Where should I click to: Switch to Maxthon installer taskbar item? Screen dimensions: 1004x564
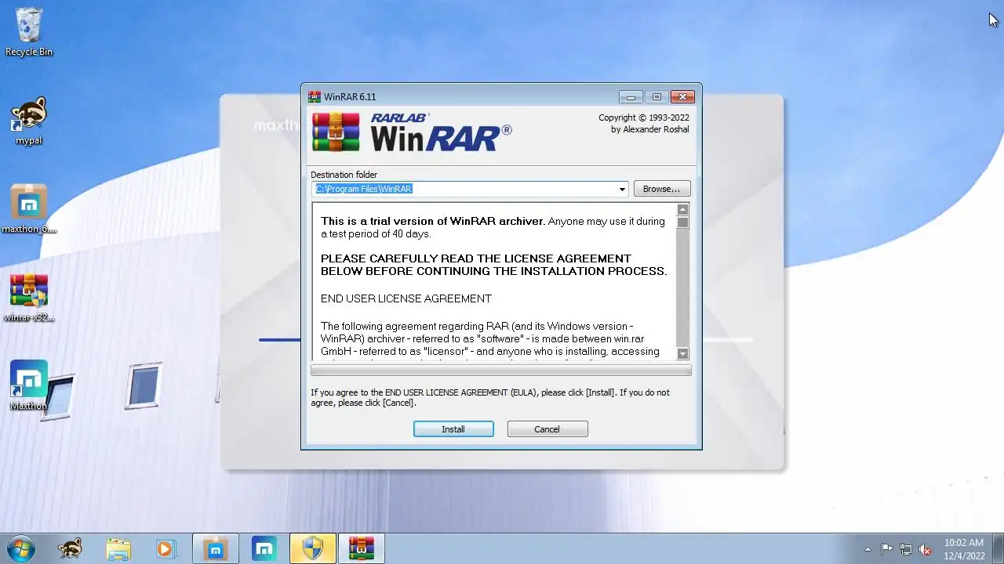coord(215,548)
